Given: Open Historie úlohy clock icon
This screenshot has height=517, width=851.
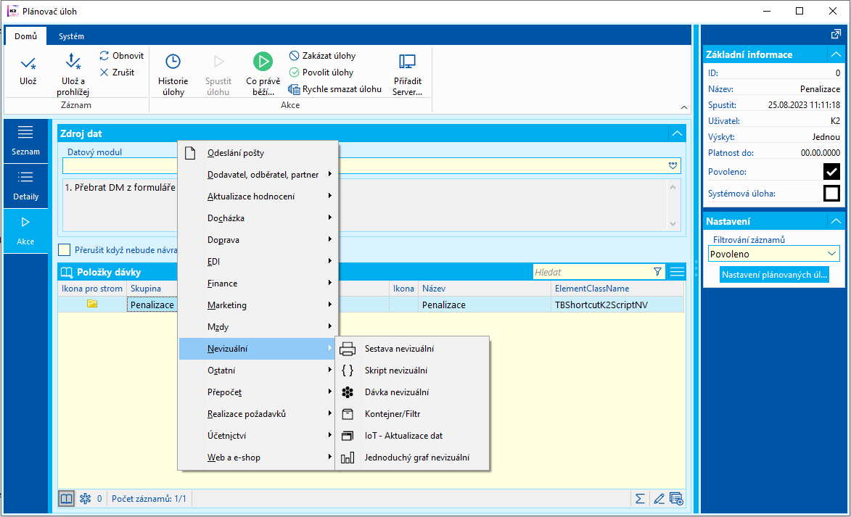Looking at the screenshot, I should coord(173,62).
